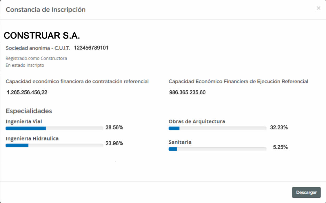The image size is (326, 203).
Task: Click the Ingeniería Hidráulica label
Action: [x=32, y=138]
